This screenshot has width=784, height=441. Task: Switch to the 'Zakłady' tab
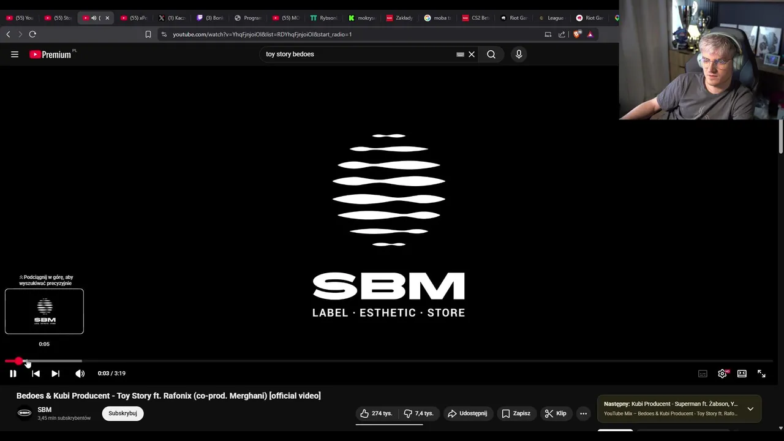399,18
